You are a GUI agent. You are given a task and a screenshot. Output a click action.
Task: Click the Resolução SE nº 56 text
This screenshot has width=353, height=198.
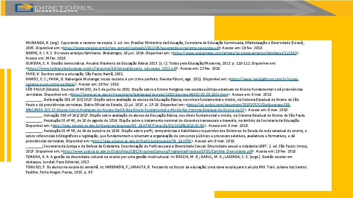pos(58,131)
